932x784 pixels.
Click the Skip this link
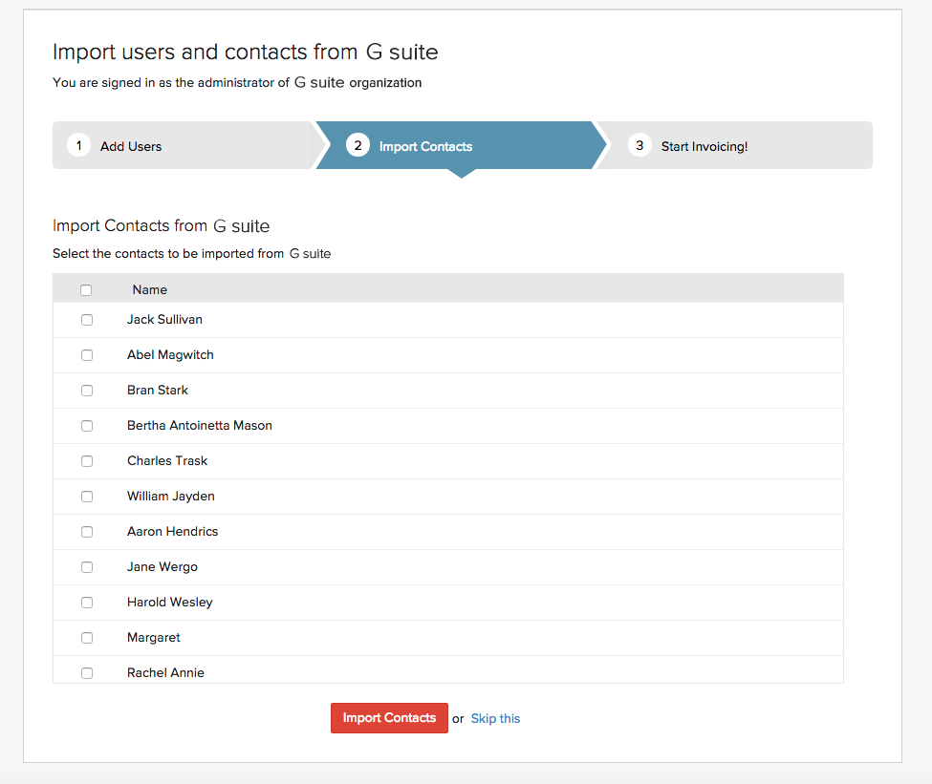pos(495,718)
